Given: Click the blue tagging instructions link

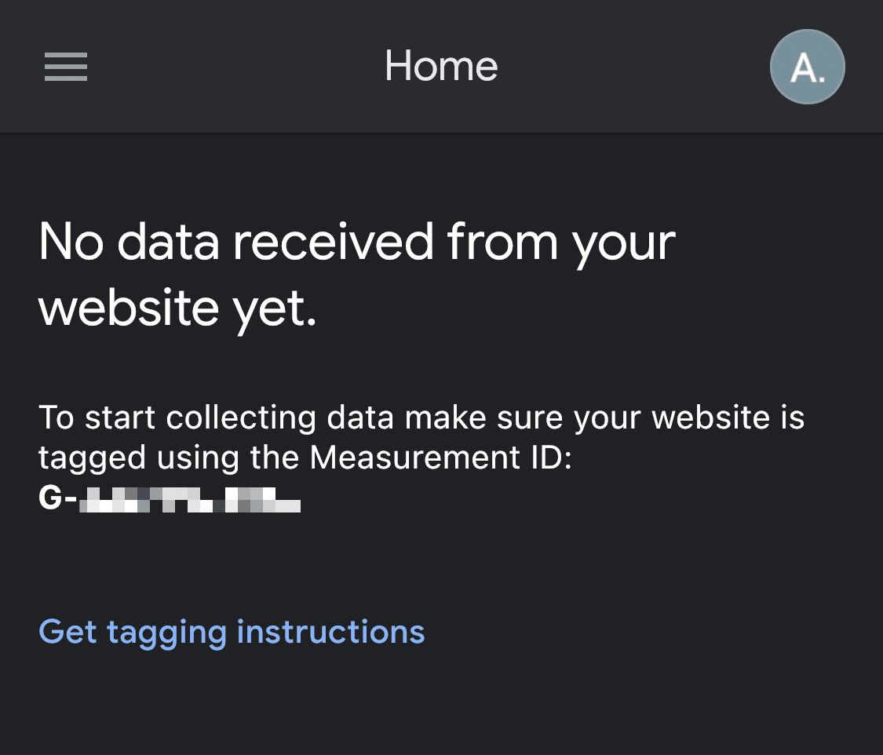Looking at the screenshot, I should point(232,632).
